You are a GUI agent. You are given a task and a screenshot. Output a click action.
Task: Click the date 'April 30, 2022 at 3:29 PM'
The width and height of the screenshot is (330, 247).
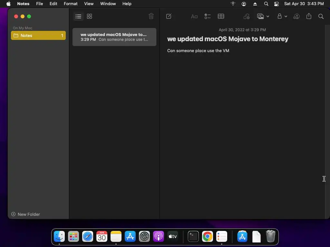click(x=242, y=30)
